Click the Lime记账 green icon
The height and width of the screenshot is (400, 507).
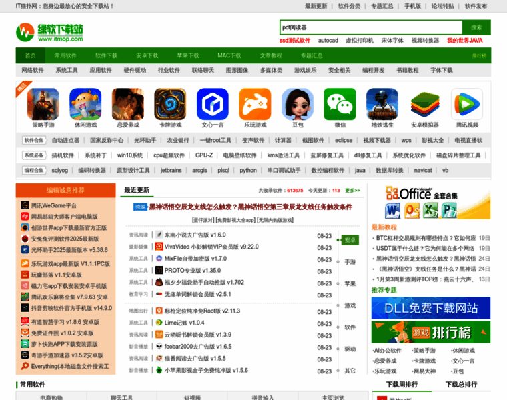tap(159, 323)
